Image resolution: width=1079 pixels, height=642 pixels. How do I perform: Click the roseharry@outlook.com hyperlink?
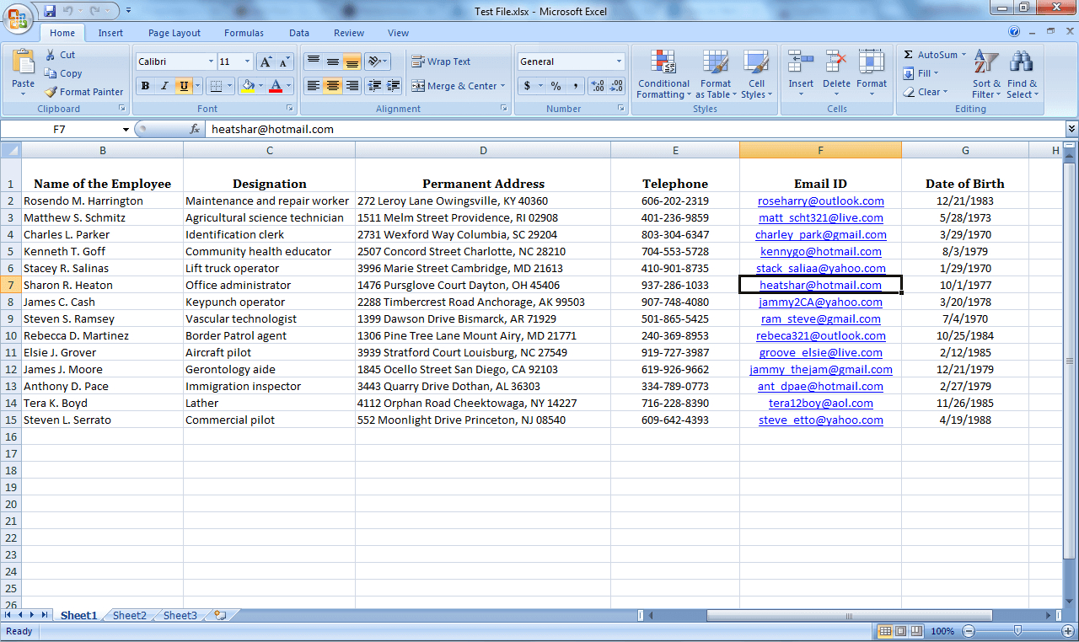coord(820,201)
